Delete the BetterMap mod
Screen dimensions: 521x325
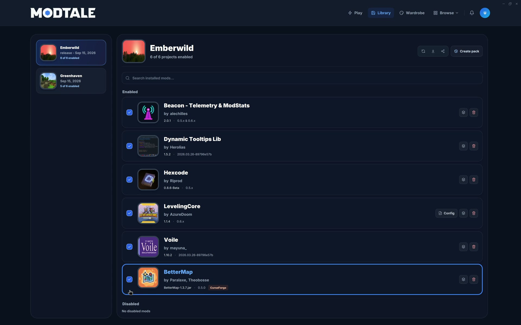[x=474, y=279]
